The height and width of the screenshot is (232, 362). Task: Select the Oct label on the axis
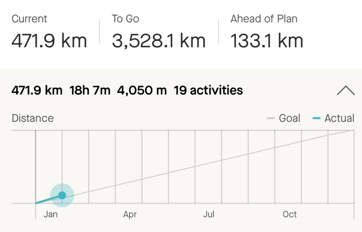click(290, 215)
